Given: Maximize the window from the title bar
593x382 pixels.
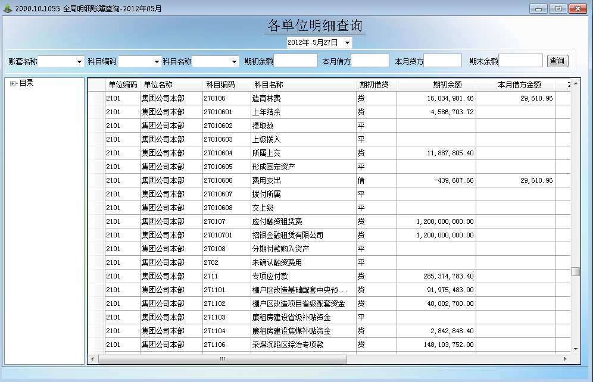Looking at the screenshot, I should pyautogui.click(x=558, y=9).
